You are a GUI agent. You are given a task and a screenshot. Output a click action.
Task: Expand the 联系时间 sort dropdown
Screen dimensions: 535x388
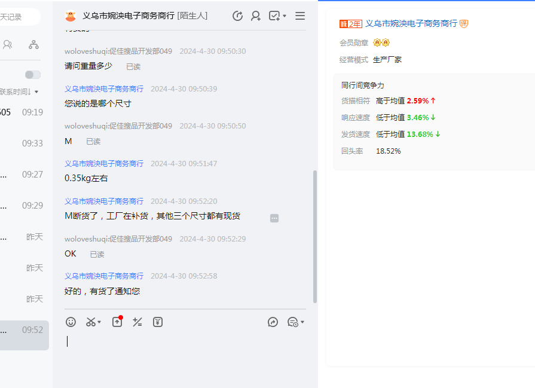[x=36, y=92]
